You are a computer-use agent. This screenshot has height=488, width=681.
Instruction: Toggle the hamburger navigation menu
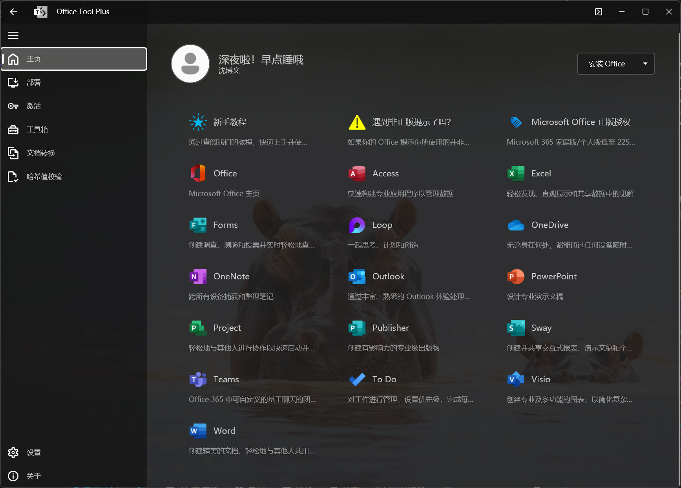point(13,35)
